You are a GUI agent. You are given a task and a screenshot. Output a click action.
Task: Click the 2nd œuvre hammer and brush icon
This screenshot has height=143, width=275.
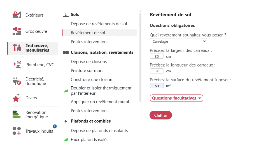coord(17,48)
